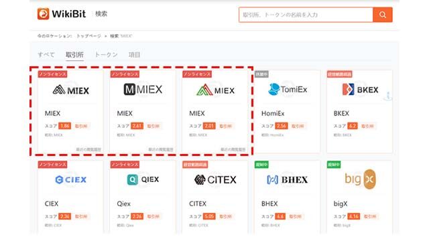Click the floating icon beside the BKEX card
This screenshot has height=241, width=429.
388,96
